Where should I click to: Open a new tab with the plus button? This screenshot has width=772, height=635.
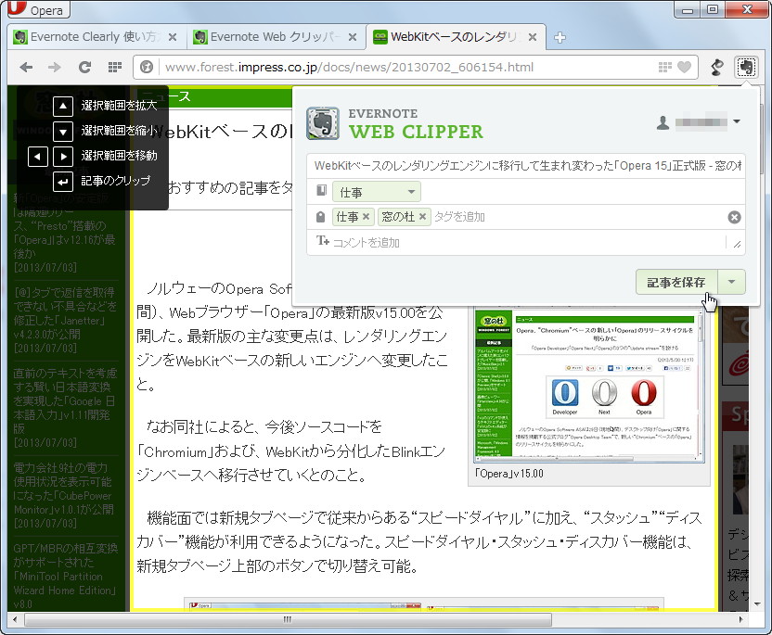click(x=560, y=39)
